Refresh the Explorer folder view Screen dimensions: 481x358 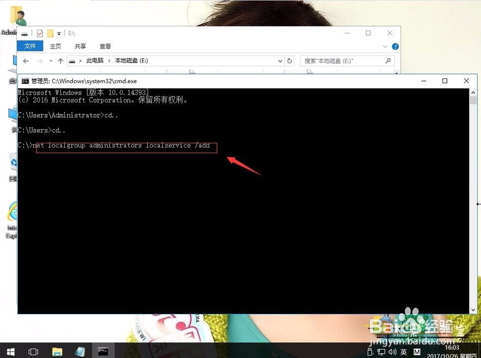[289, 61]
